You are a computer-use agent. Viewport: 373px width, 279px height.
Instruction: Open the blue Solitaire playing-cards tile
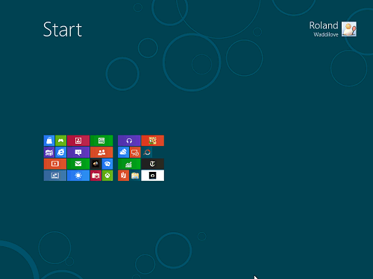pyautogui.click(x=107, y=164)
